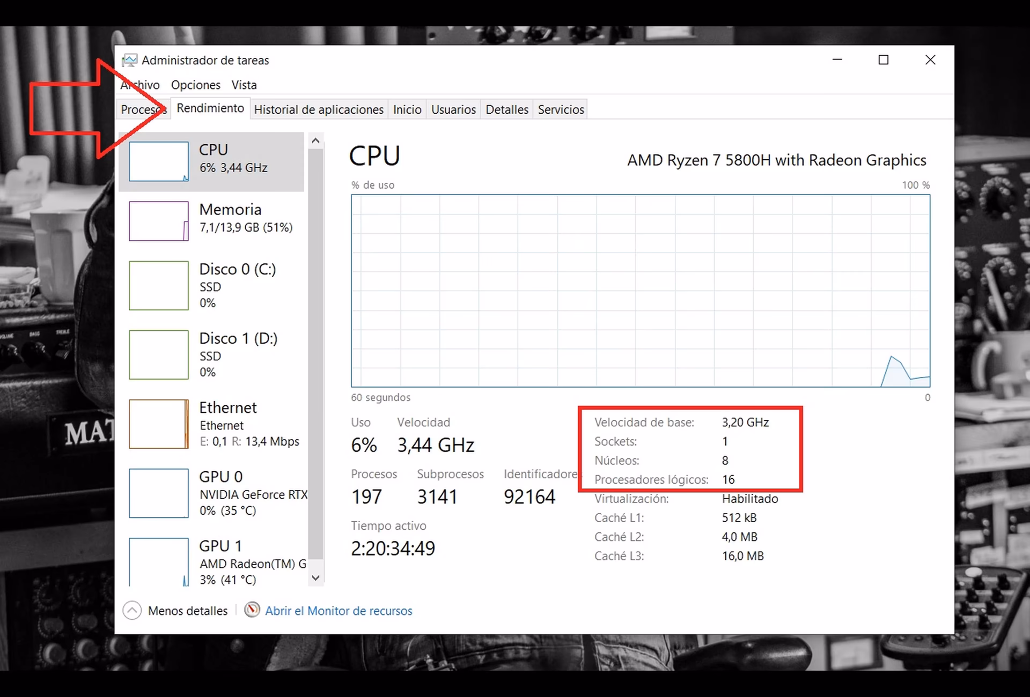Minimize the Administrador de tareas window

837,60
